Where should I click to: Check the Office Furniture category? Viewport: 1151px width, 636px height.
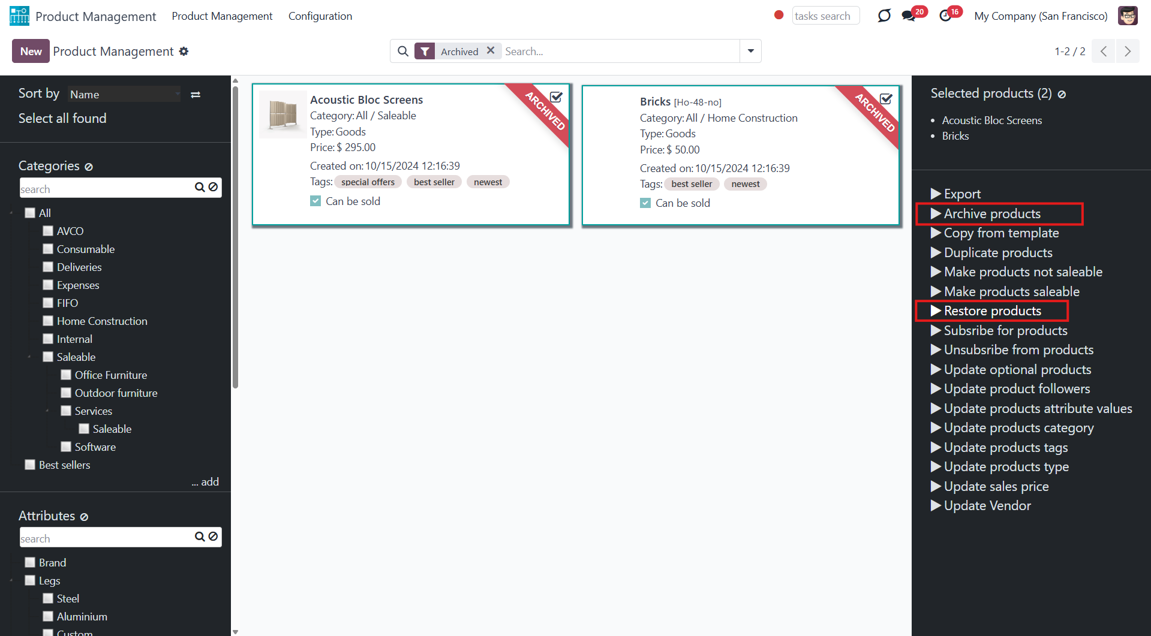coord(66,375)
